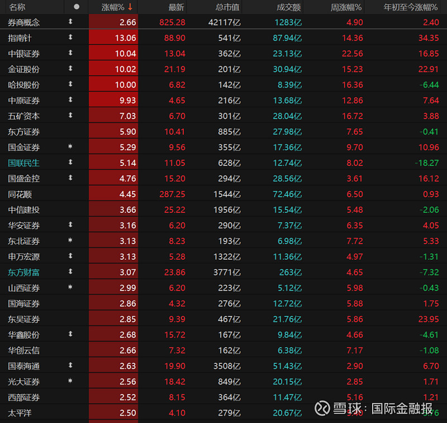Select the 国泰海通 stock name
This screenshot has width=447, height=423.
point(23,366)
